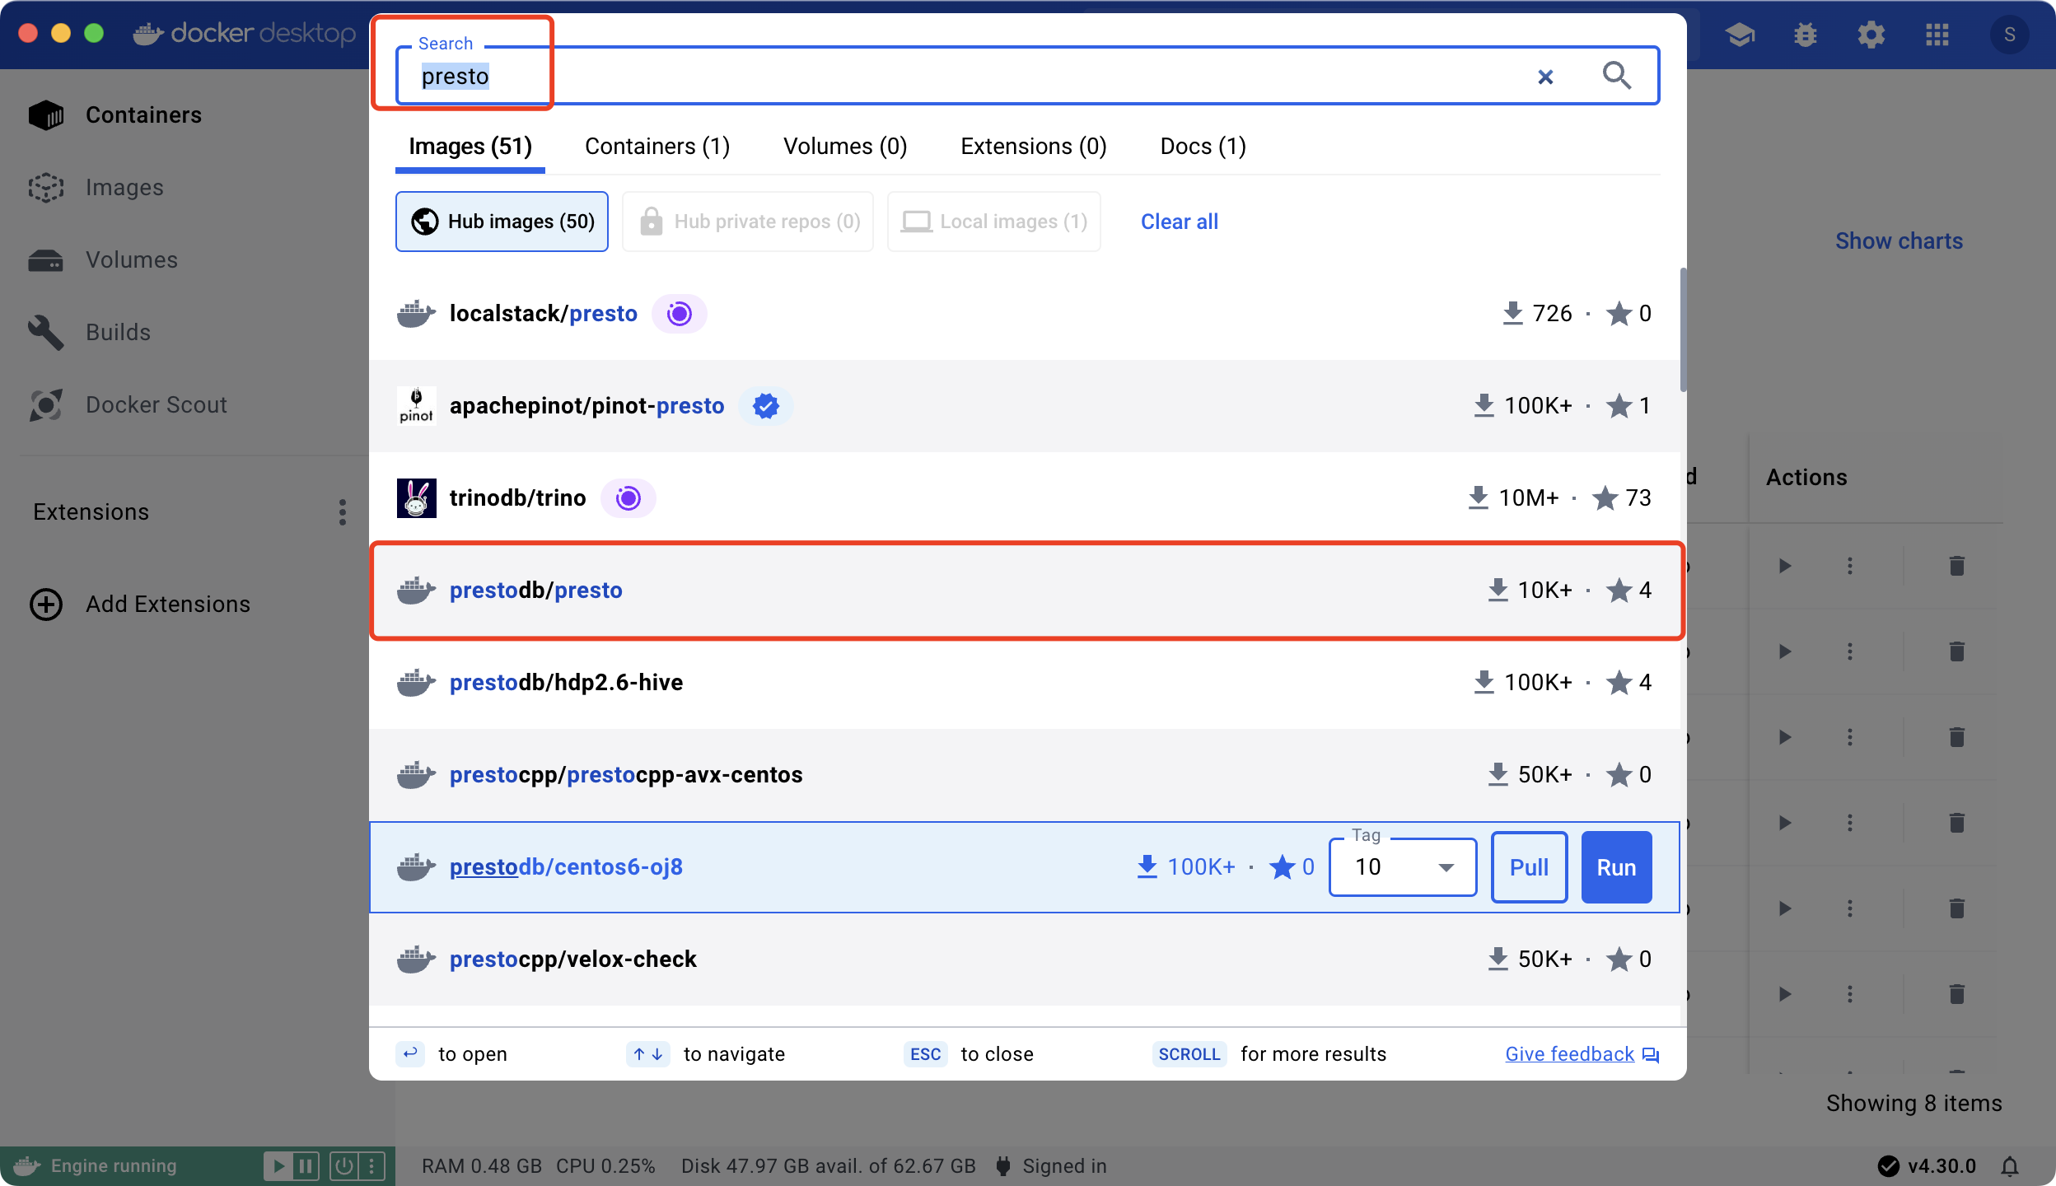Click the localstack/presto whale icon

(416, 314)
